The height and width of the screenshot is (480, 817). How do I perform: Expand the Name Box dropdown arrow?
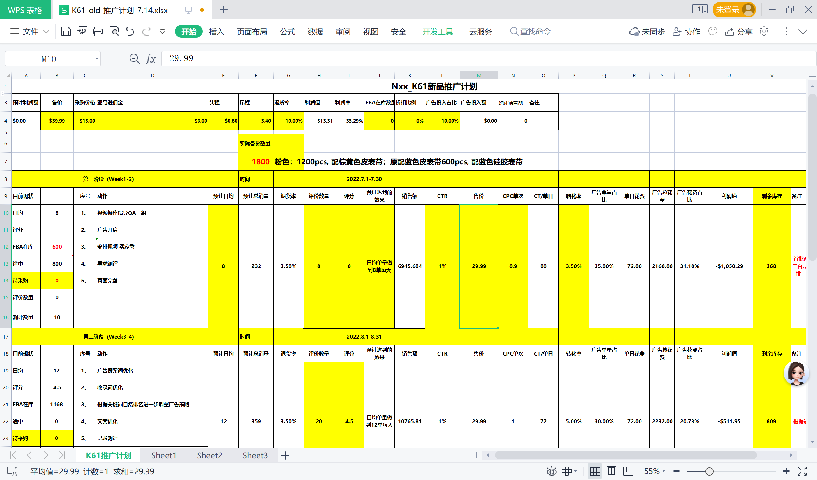(96, 59)
